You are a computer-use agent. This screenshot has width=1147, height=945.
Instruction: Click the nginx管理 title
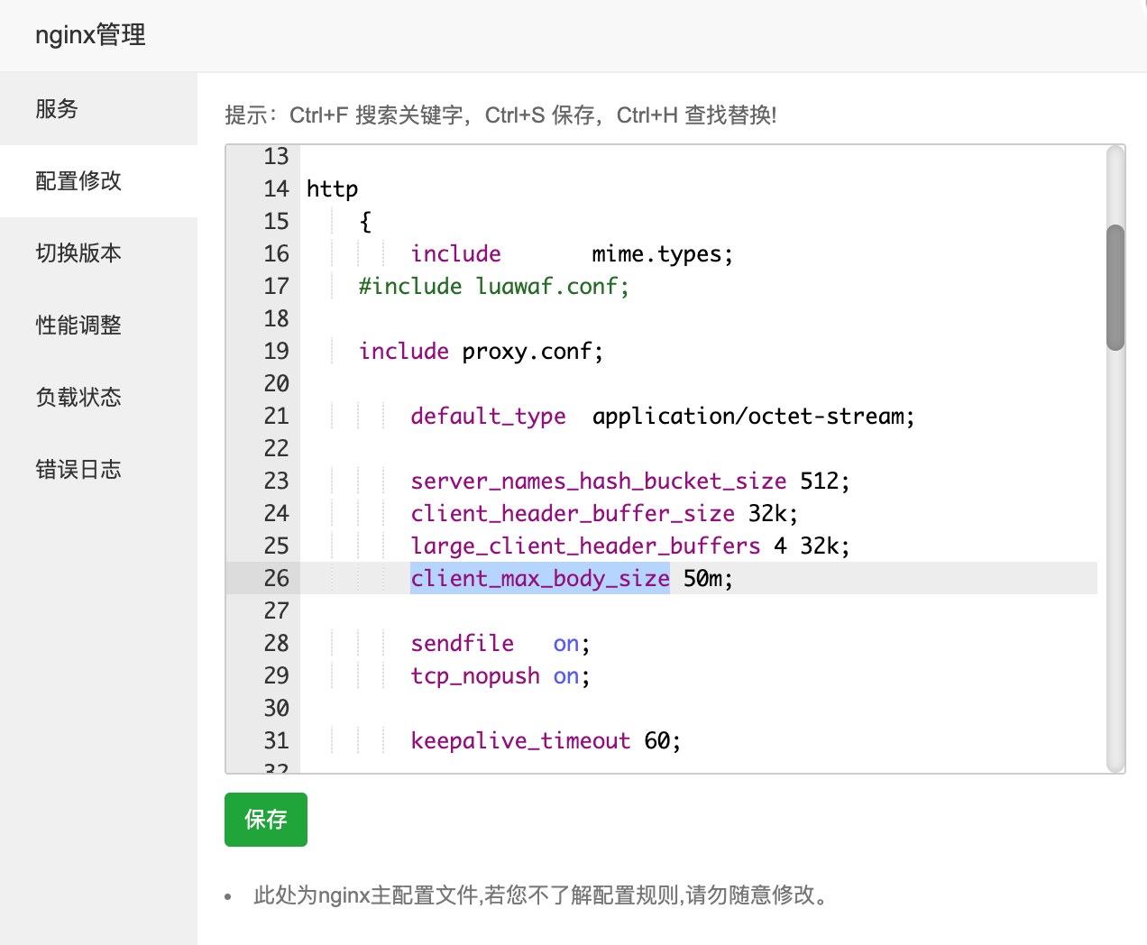(x=90, y=35)
